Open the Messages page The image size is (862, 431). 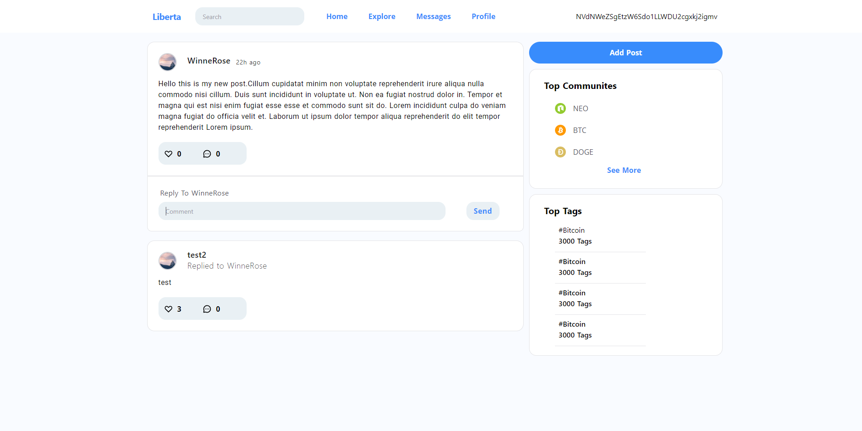434,16
